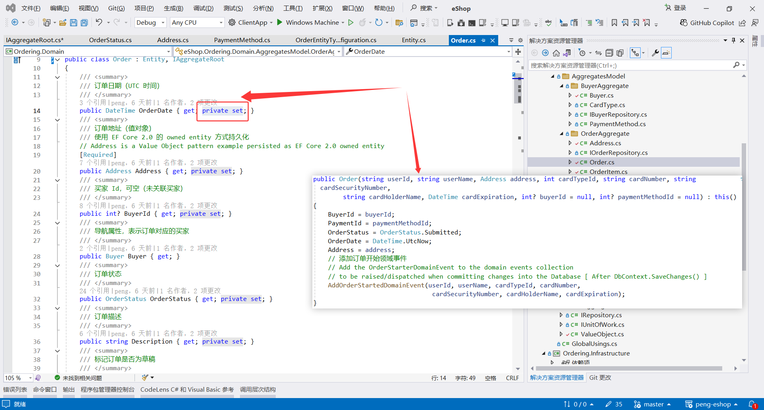
Task: Click Sync with Active Document icon
Action: [598, 53]
